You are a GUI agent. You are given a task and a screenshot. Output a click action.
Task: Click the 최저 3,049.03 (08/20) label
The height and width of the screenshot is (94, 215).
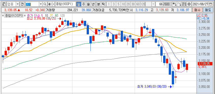pyautogui.click(x=152, y=87)
